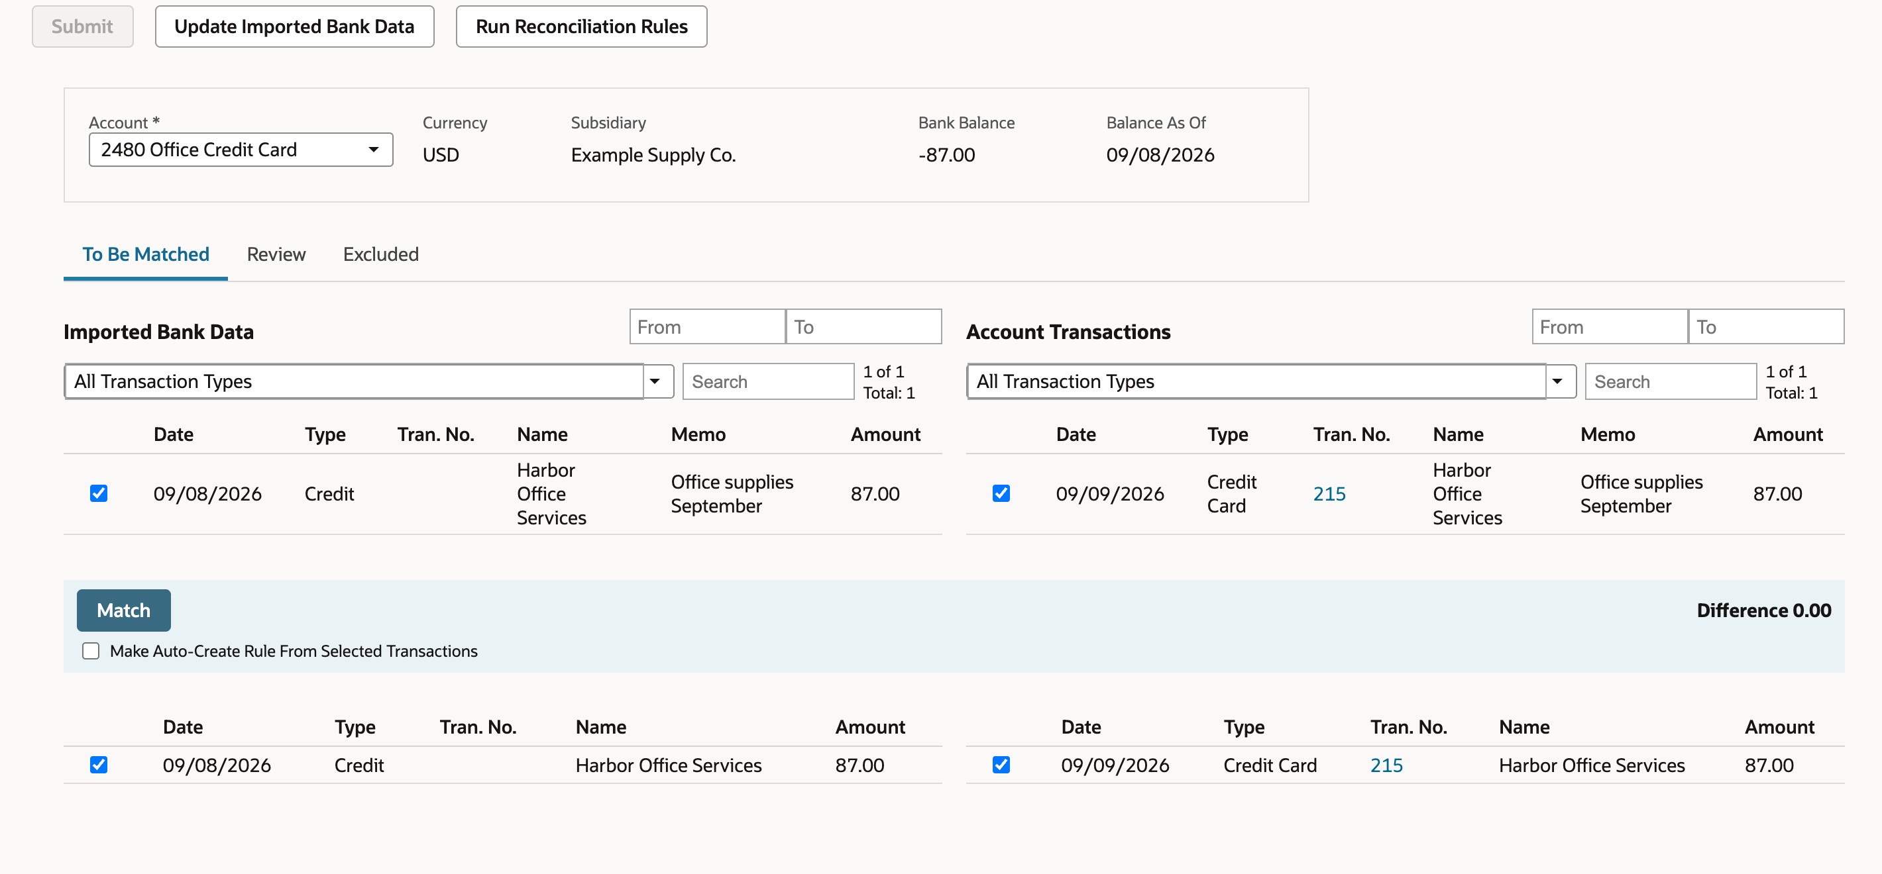Click the greyed-out Submit button
Screen dimensions: 1882x874
(x=83, y=26)
